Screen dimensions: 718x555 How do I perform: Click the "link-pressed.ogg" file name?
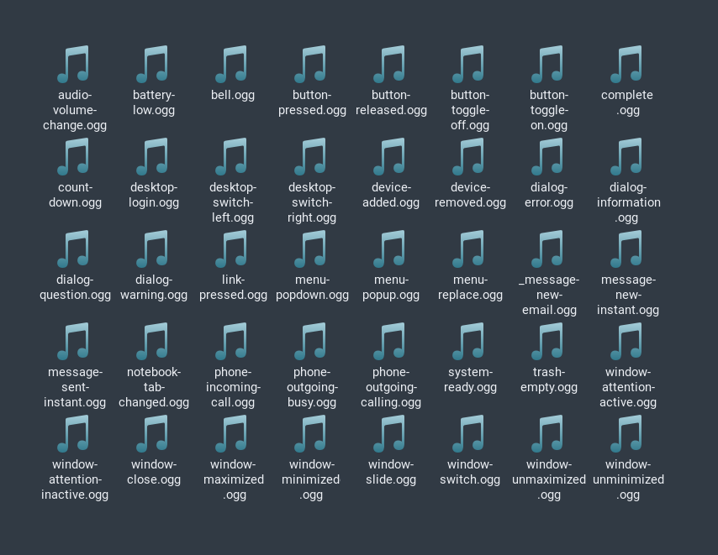(233, 287)
